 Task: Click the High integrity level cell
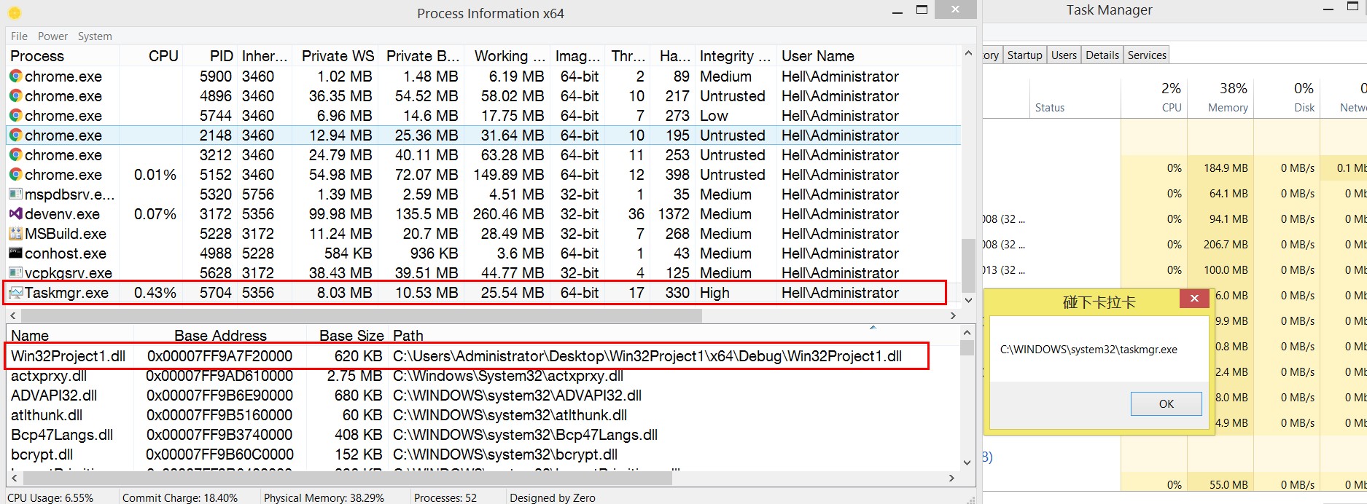point(714,292)
